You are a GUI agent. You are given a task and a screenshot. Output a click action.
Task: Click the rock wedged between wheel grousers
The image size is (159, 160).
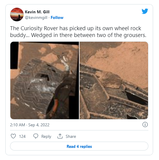point(110,80)
